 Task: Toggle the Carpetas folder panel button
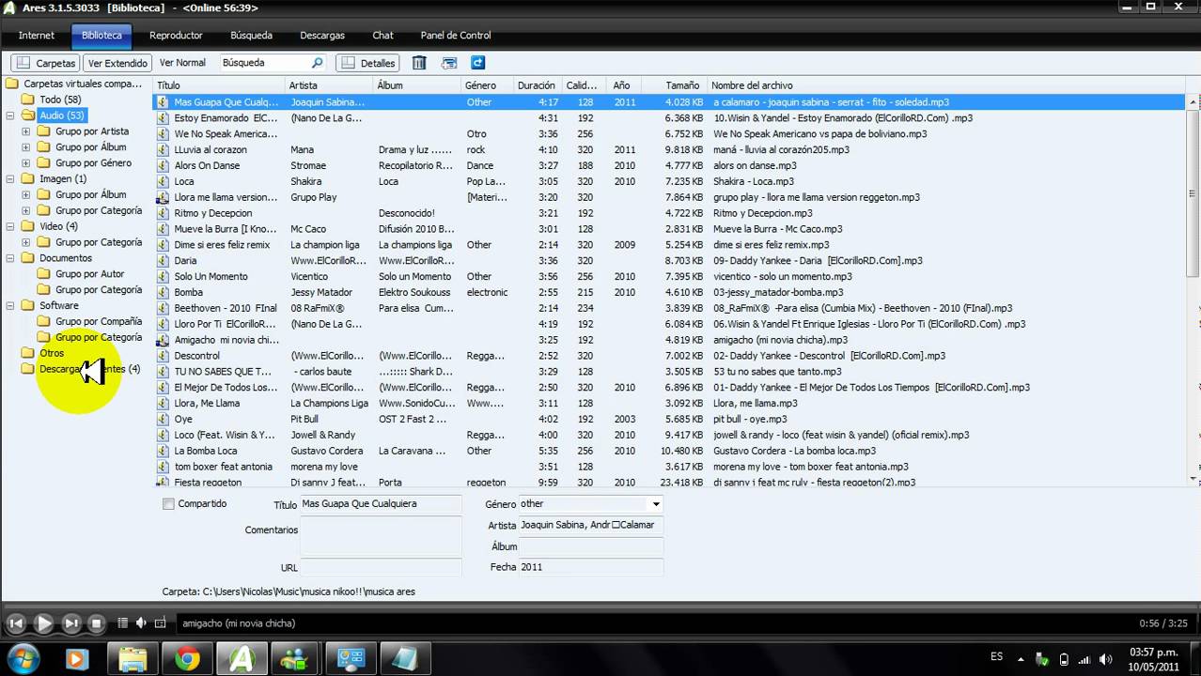click(45, 63)
